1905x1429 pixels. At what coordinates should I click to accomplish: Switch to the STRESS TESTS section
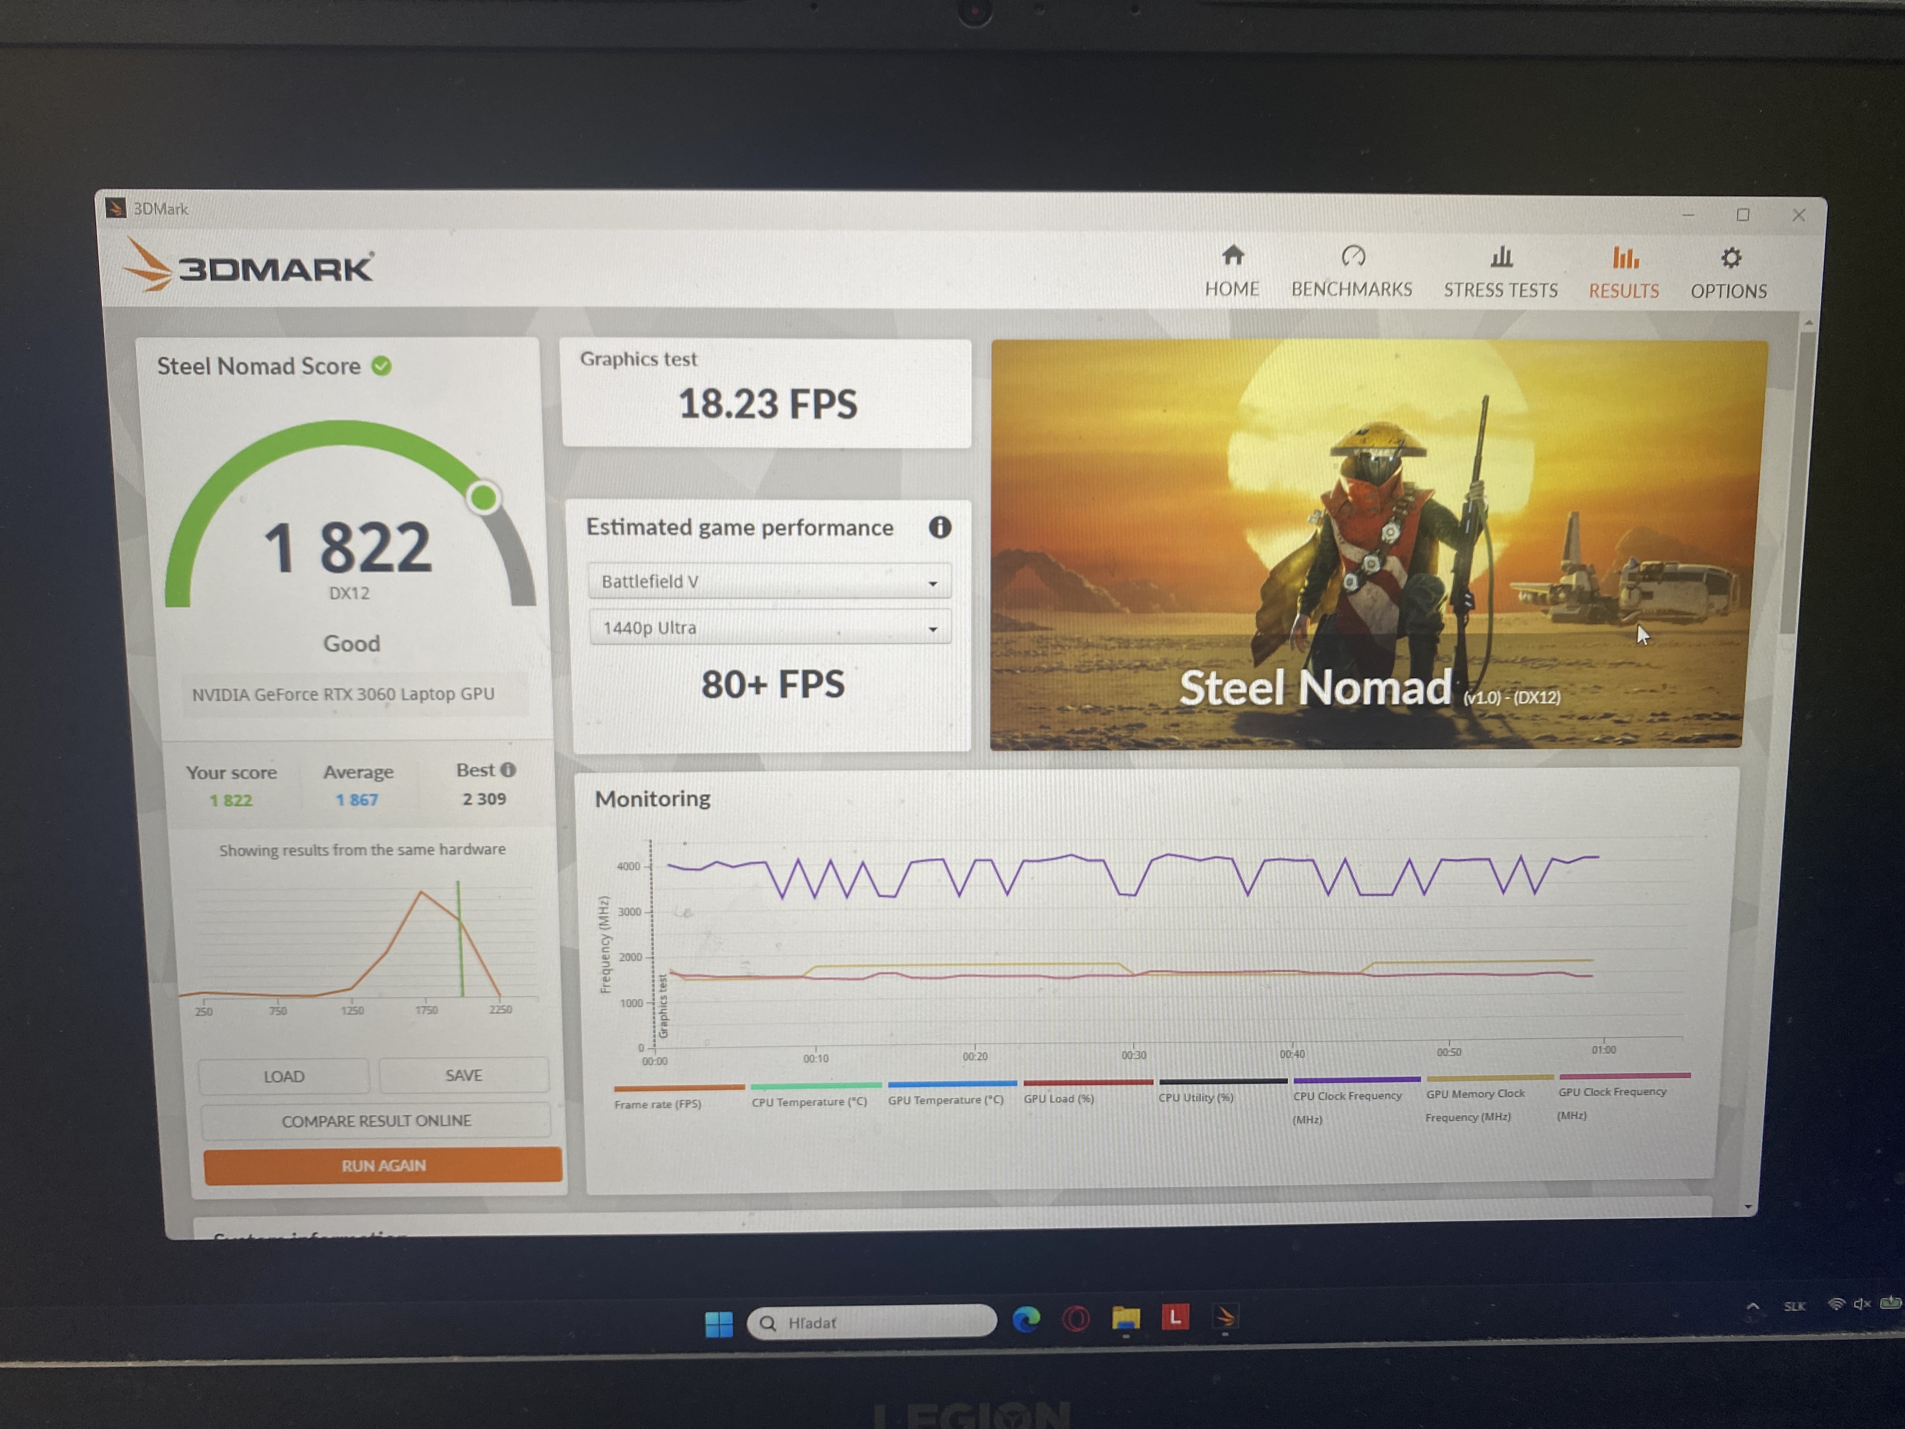pos(1500,272)
